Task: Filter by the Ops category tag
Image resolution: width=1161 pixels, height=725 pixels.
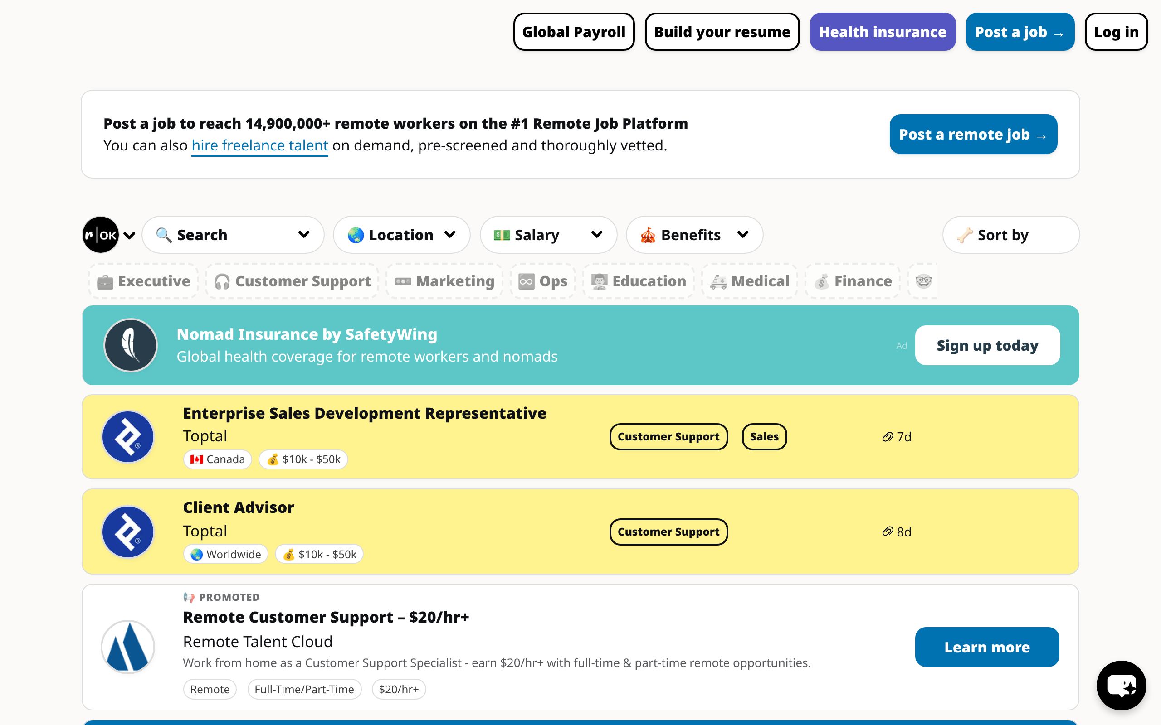Action: (x=543, y=281)
